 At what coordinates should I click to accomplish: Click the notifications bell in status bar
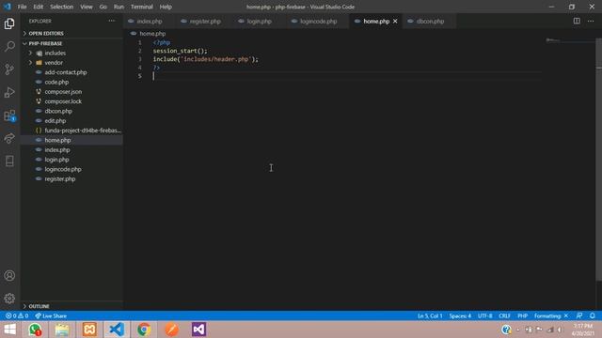(x=593, y=315)
